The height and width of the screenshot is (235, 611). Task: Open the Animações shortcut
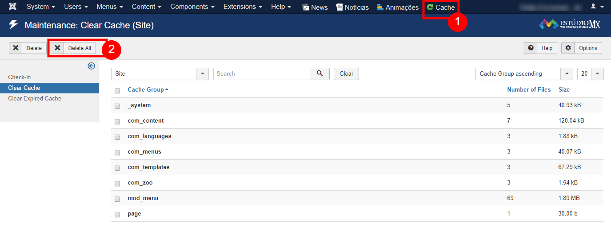coord(397,7)
